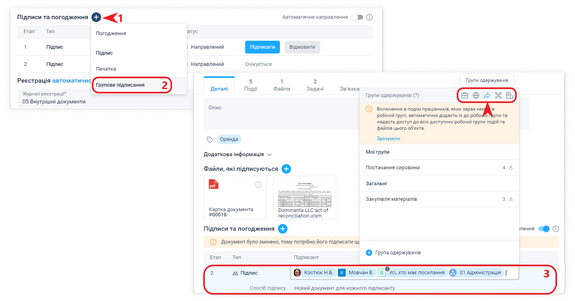Click the plus icon beside lower Підписи та погодження

(283, 229)
